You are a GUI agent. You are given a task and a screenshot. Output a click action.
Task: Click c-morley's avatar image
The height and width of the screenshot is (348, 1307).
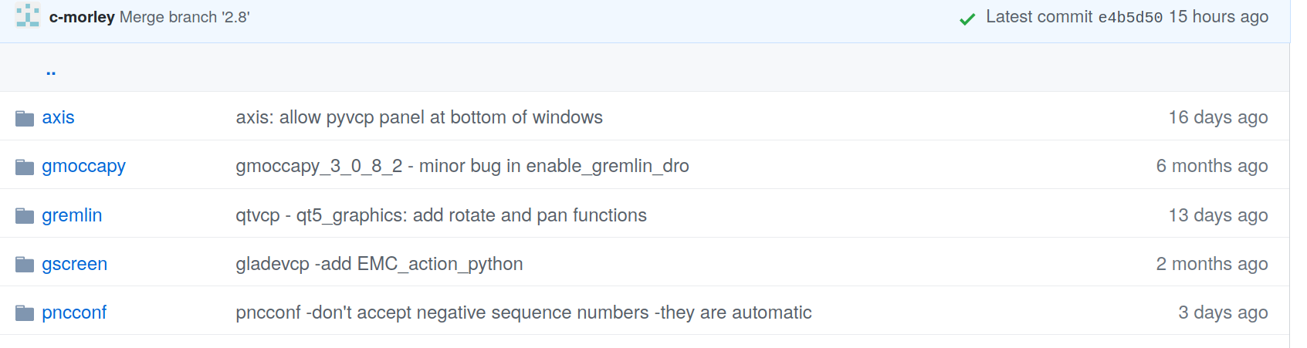pos(28,15)
